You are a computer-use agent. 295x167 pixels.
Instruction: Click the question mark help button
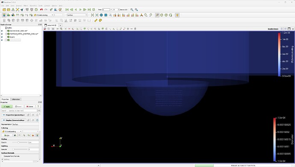click(38, 106)
